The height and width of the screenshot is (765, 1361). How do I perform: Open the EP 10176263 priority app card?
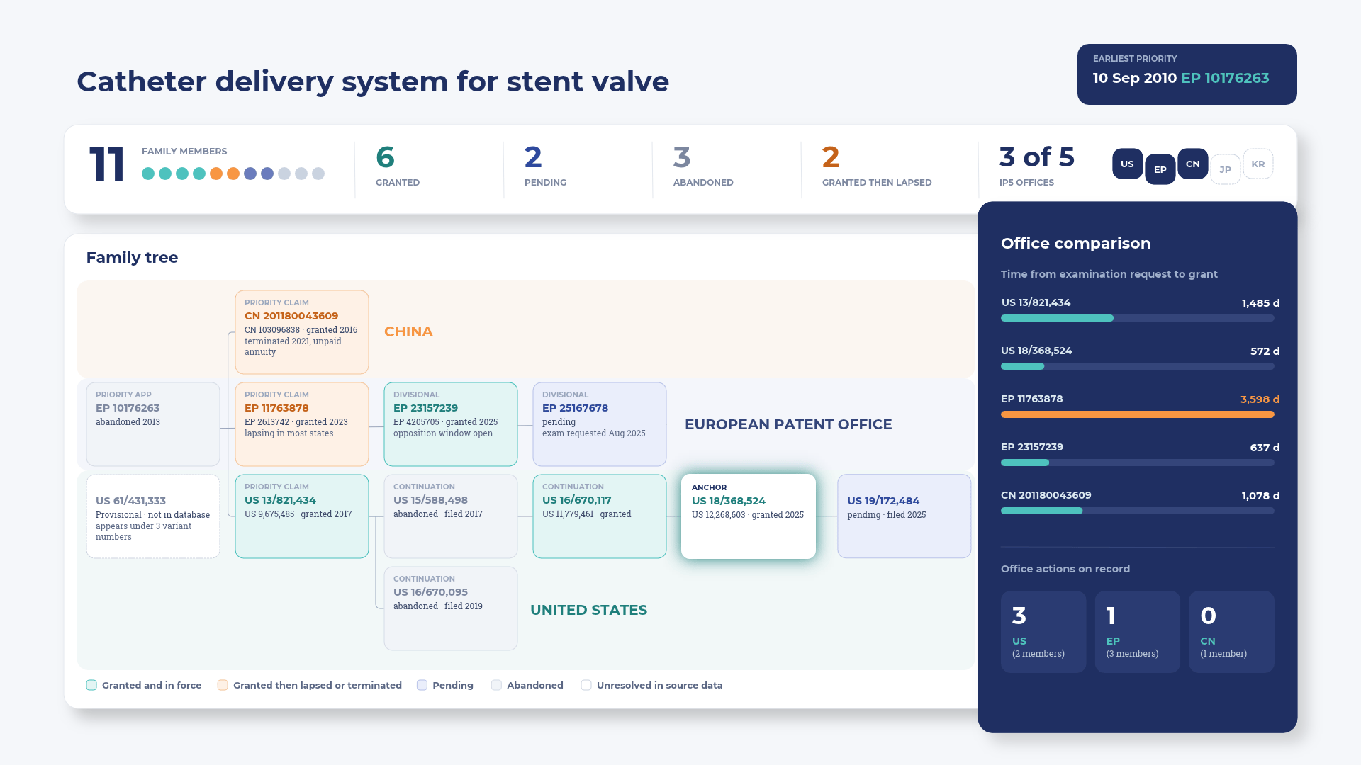[153, 424]
